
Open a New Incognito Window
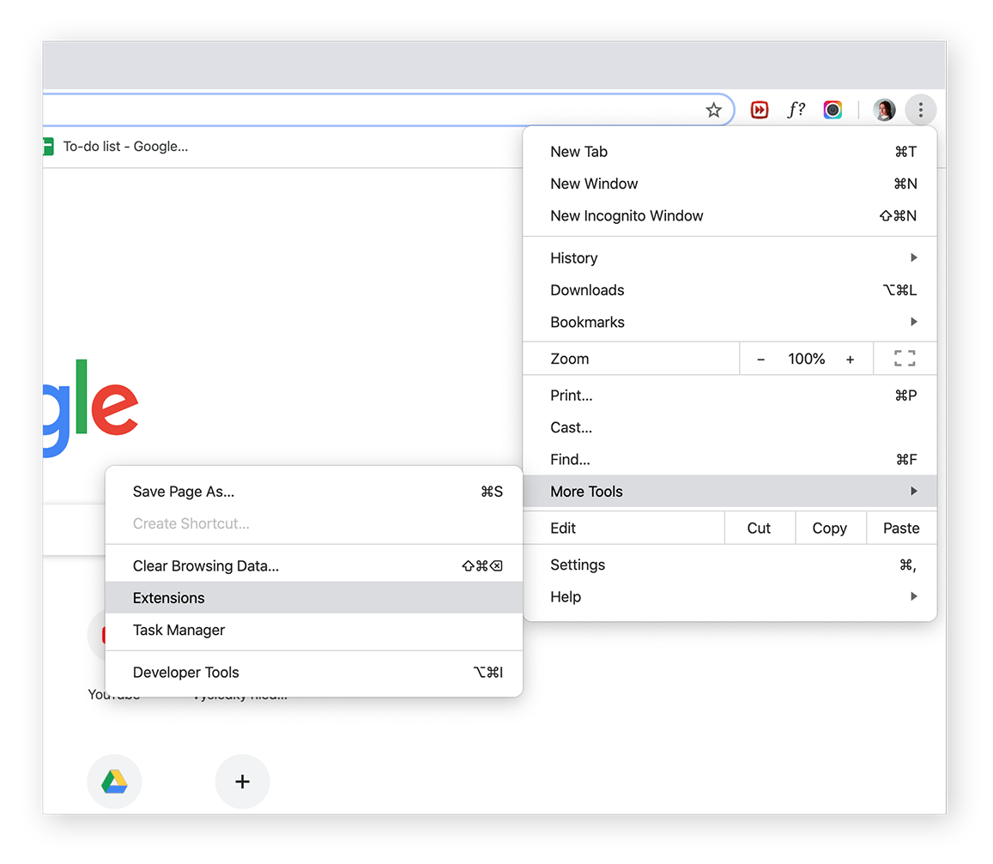(x=627, y=215)
